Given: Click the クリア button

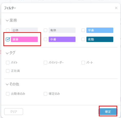Looking at the screenshot, I should (14, 112).
